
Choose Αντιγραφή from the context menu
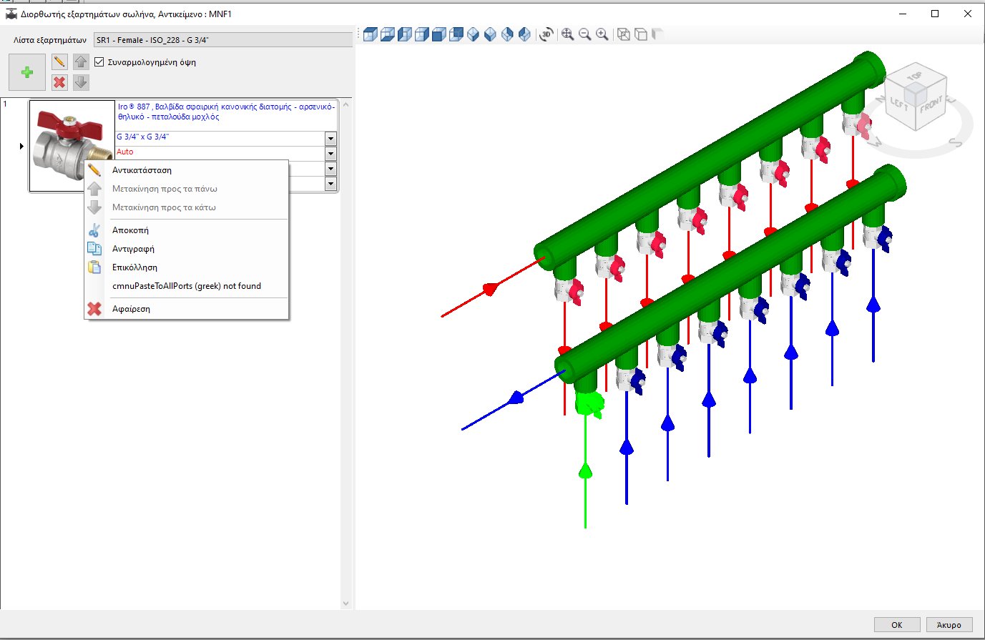tap(132, 249)
